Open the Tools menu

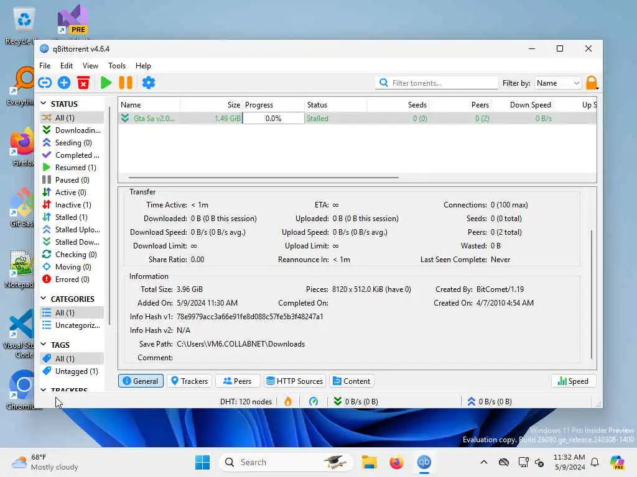[x=116, y=66]
